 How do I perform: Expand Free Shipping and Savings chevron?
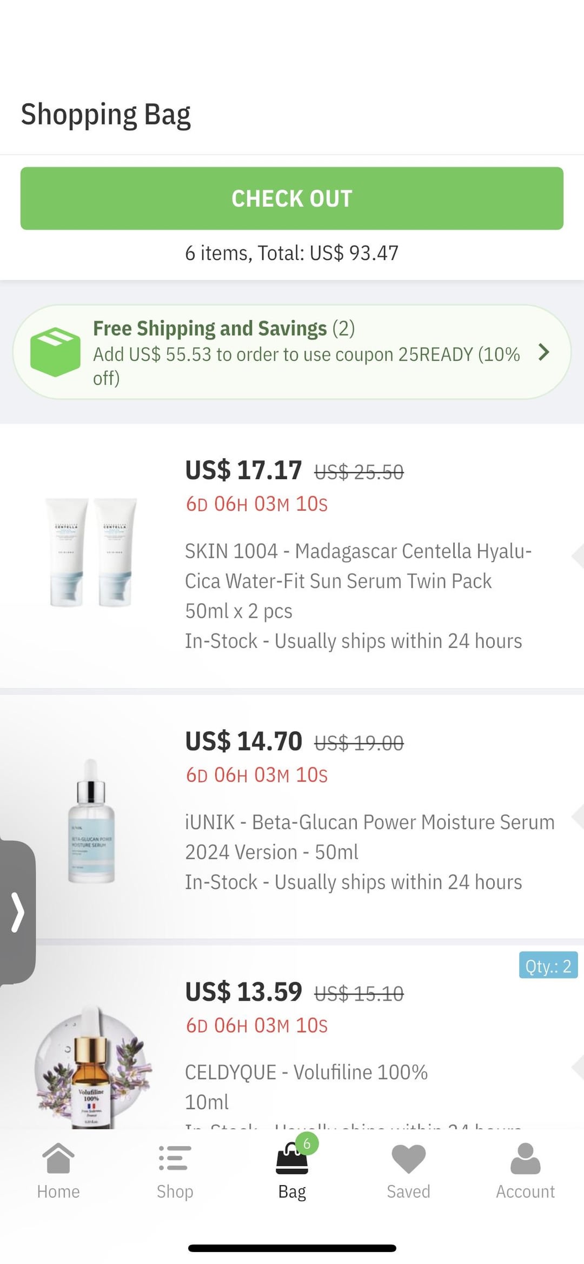544,352
